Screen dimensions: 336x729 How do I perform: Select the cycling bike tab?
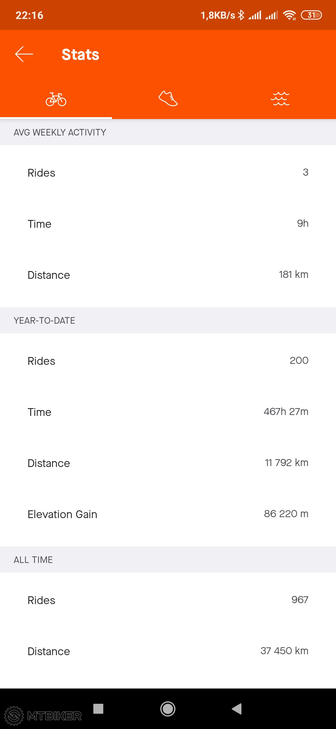pos(56,99)
